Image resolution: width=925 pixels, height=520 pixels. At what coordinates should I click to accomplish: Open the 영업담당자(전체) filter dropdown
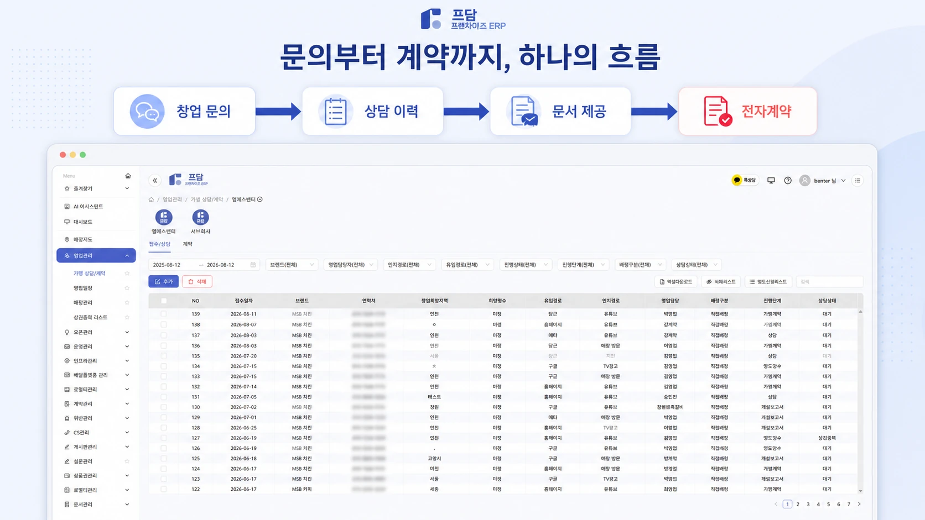[350, 265]
